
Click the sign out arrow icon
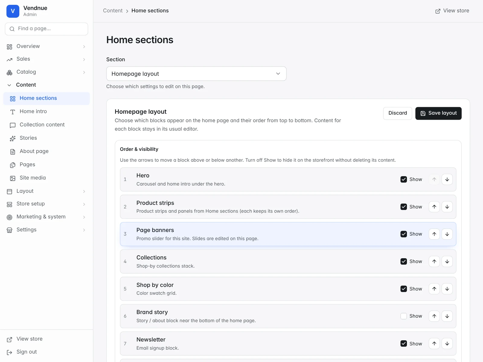click(10, 352)
